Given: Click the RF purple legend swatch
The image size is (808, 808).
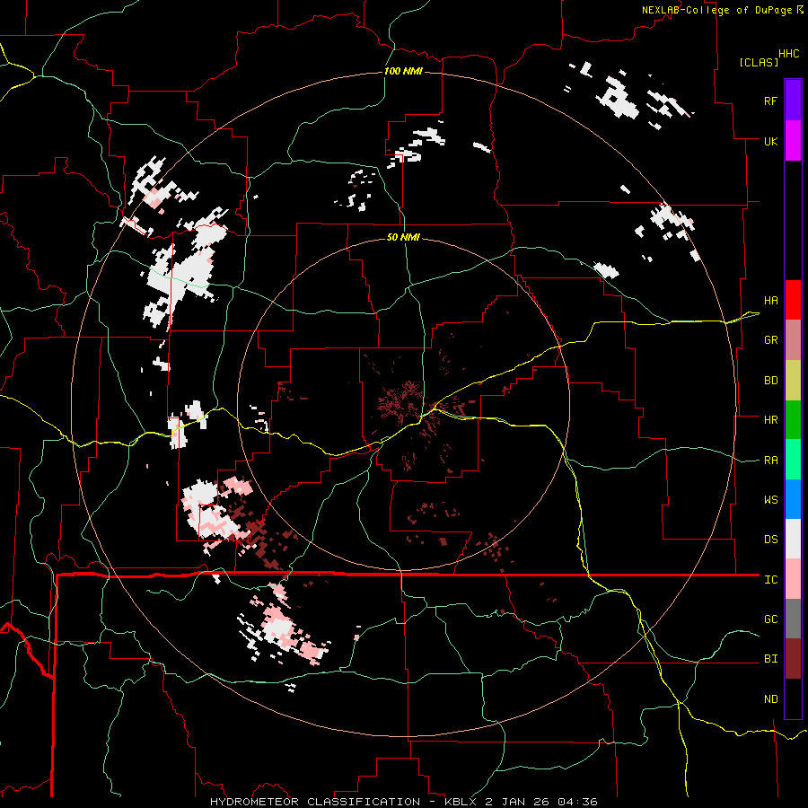Looking at the screenshot, I should [793, 101].
